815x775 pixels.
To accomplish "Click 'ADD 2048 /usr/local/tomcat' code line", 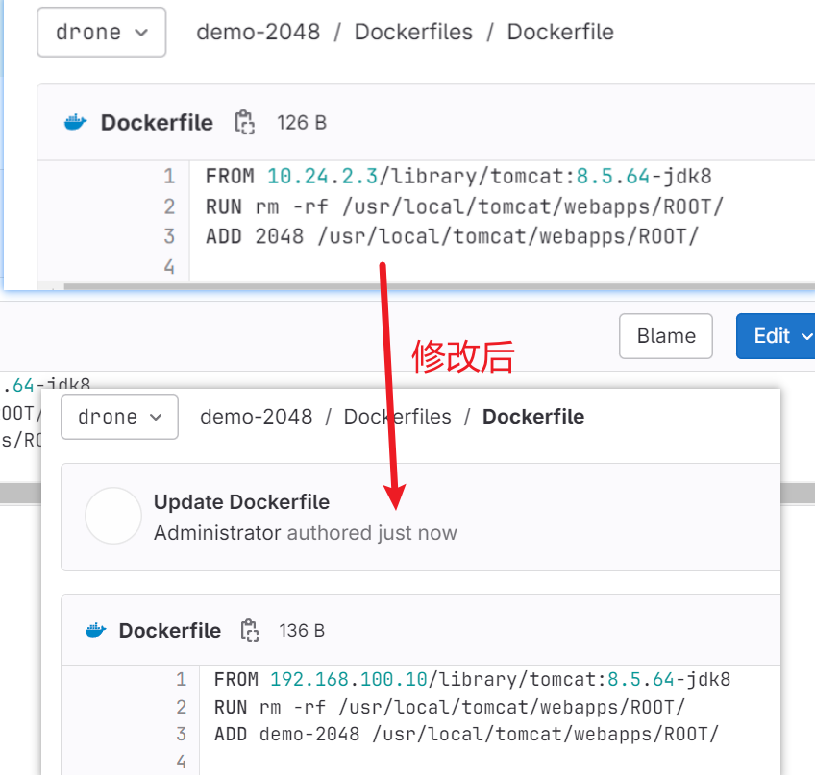I will click(452, 237).
